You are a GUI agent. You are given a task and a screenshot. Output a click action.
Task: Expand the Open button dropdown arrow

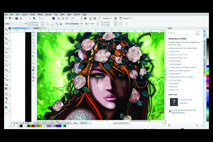pos(13,18)
